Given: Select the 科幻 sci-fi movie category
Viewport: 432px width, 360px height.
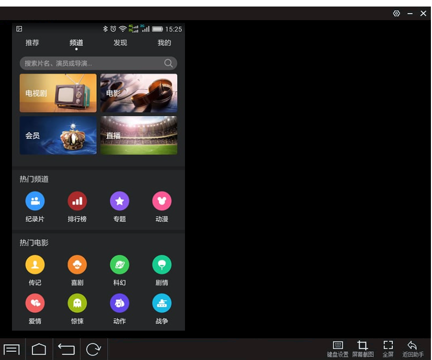Looking at the screenshot, I should pyautogui.click(x=120, y=264).
